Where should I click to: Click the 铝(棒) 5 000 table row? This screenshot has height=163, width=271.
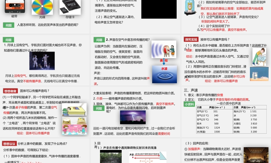tap(250, 128)
